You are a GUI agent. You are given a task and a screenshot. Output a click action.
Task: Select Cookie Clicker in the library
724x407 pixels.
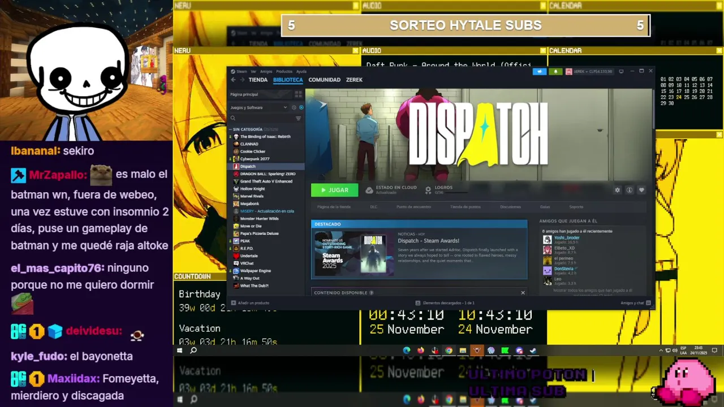click(252, 151)
